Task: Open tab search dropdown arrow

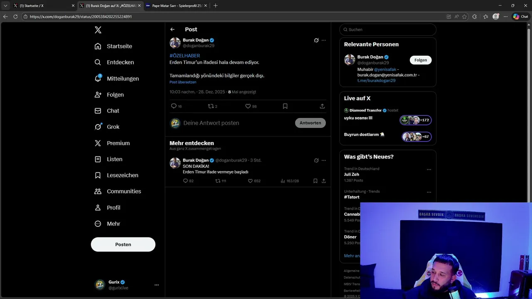Action: (5, 6)
